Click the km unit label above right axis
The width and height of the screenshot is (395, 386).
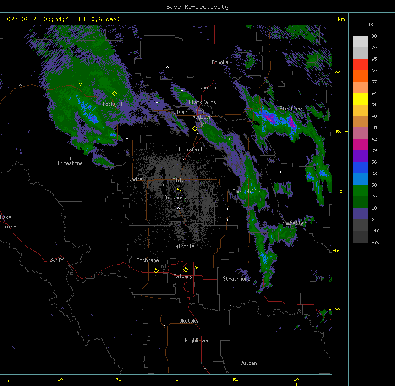point(341,19)
